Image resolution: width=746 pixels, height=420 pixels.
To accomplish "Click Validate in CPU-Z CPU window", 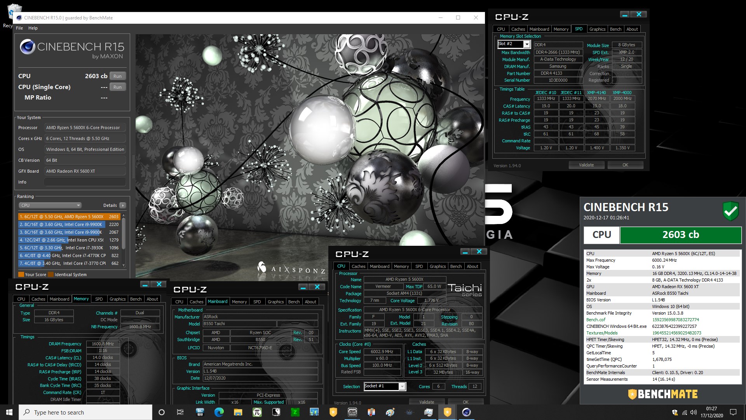I will [x=427, y=402].
